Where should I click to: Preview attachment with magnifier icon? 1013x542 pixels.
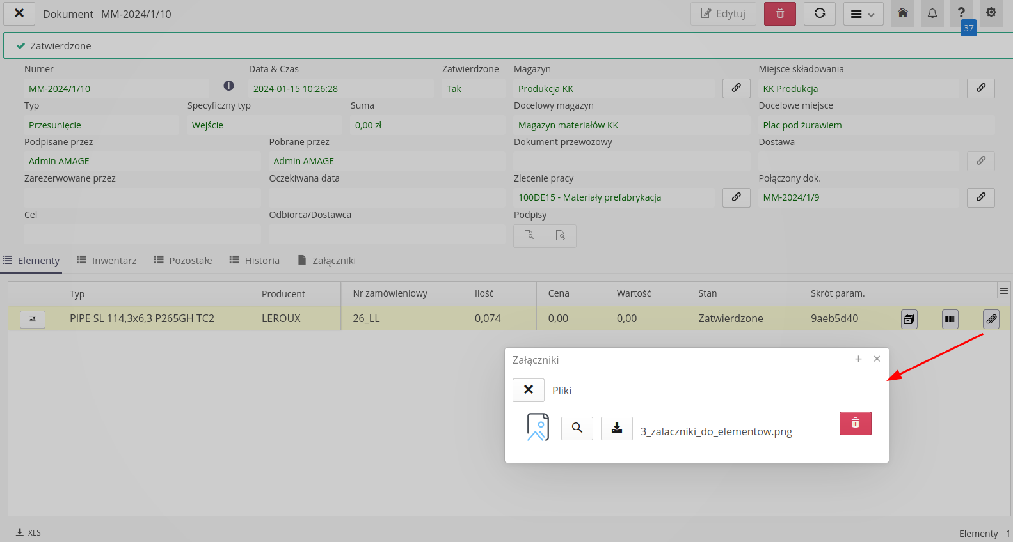577,428
